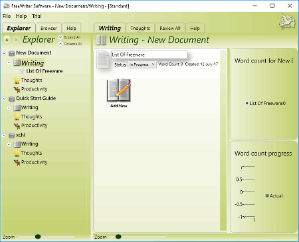Click the book icon beside Writing heading
The image size is (299, 242).
tap(101, 41)
